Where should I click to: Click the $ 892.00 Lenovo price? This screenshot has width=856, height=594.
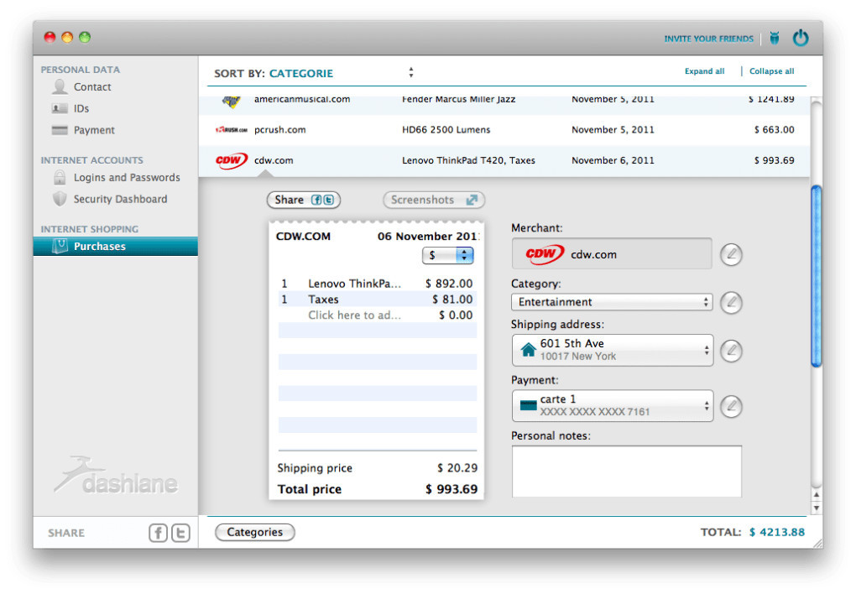(x=449, y=284)
